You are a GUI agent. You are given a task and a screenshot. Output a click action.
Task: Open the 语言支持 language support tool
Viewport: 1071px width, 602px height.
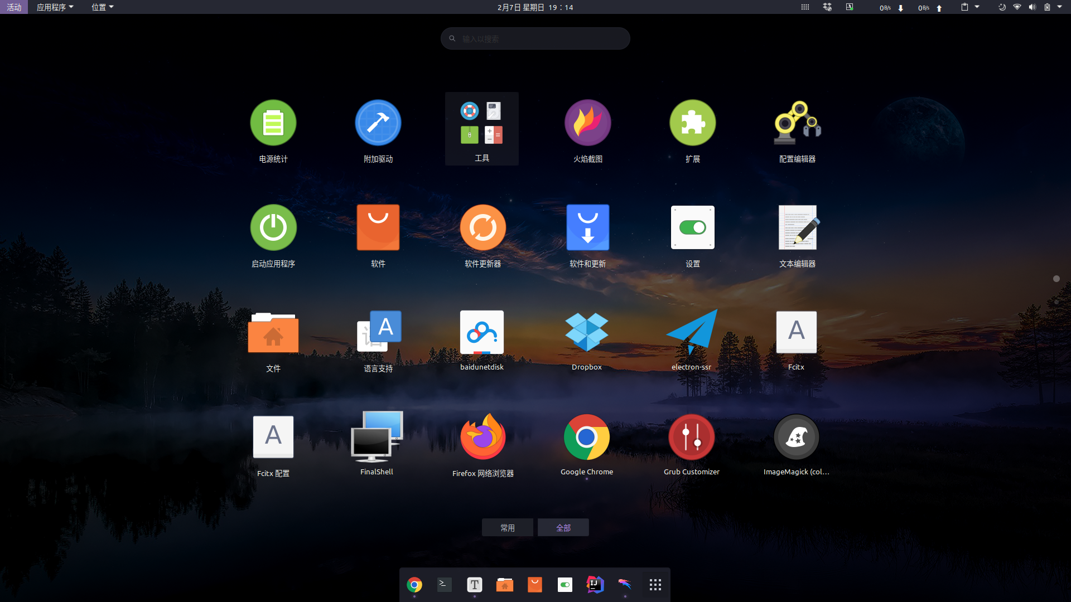(x=378, y=332)
